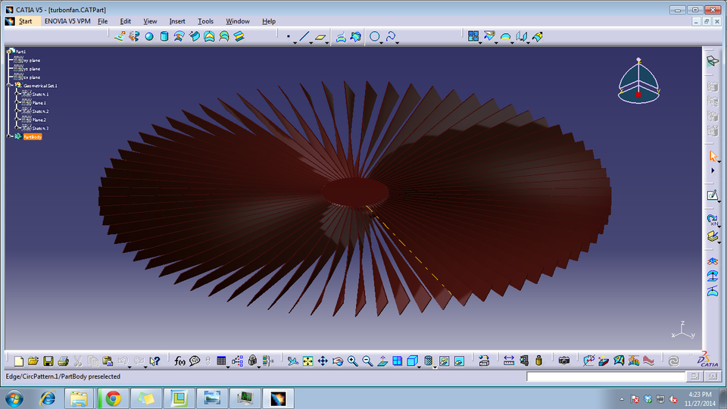This screenshot has height=409, width=727.
Task: Click the New document icon
Action: [x=18, y=361]
